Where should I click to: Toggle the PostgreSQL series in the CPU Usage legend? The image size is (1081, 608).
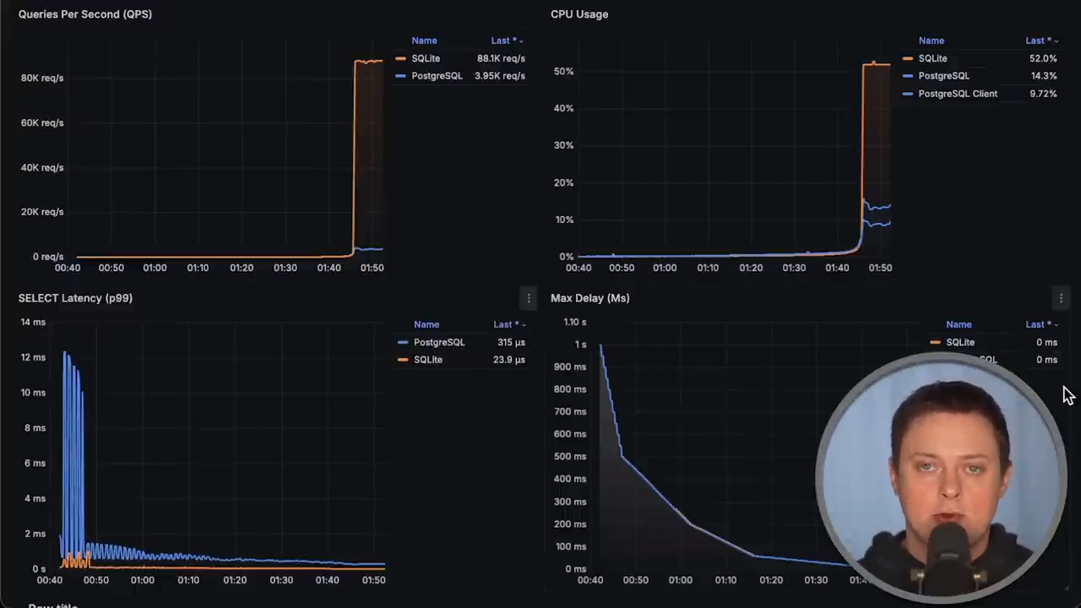click(x=943, y=76)
